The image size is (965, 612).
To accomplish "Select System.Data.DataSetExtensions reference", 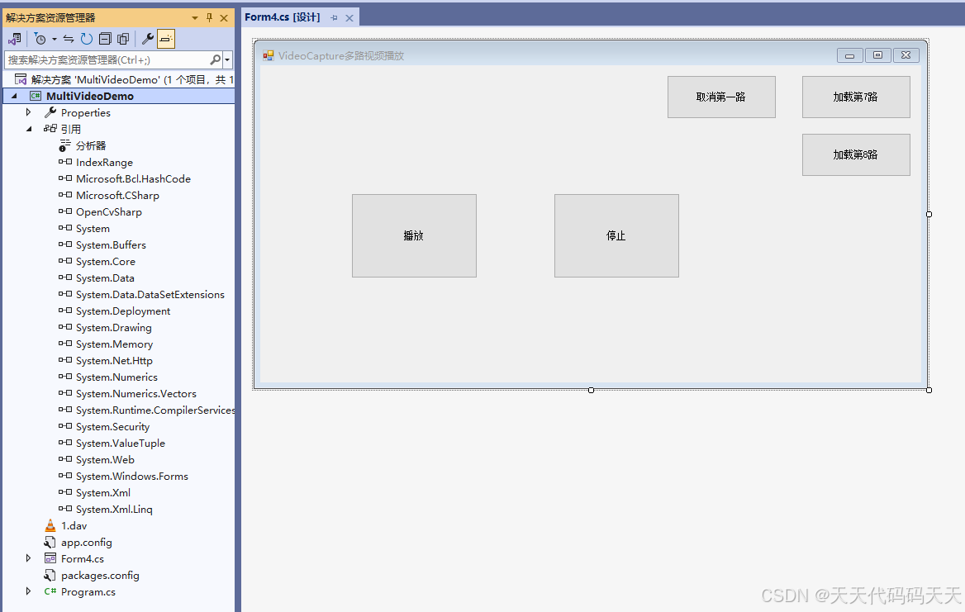I will click(150, 295).
